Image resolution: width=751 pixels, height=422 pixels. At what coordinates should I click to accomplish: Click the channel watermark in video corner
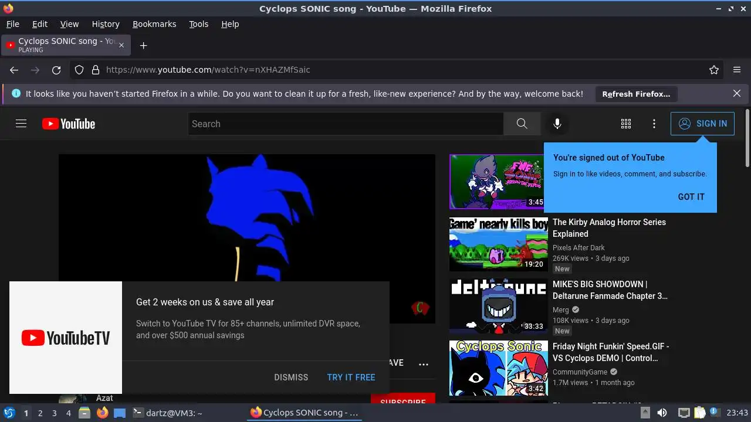(x=420, y=308)
